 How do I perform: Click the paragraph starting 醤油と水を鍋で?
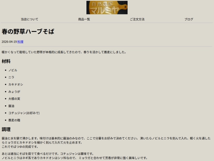coord(106,142)
